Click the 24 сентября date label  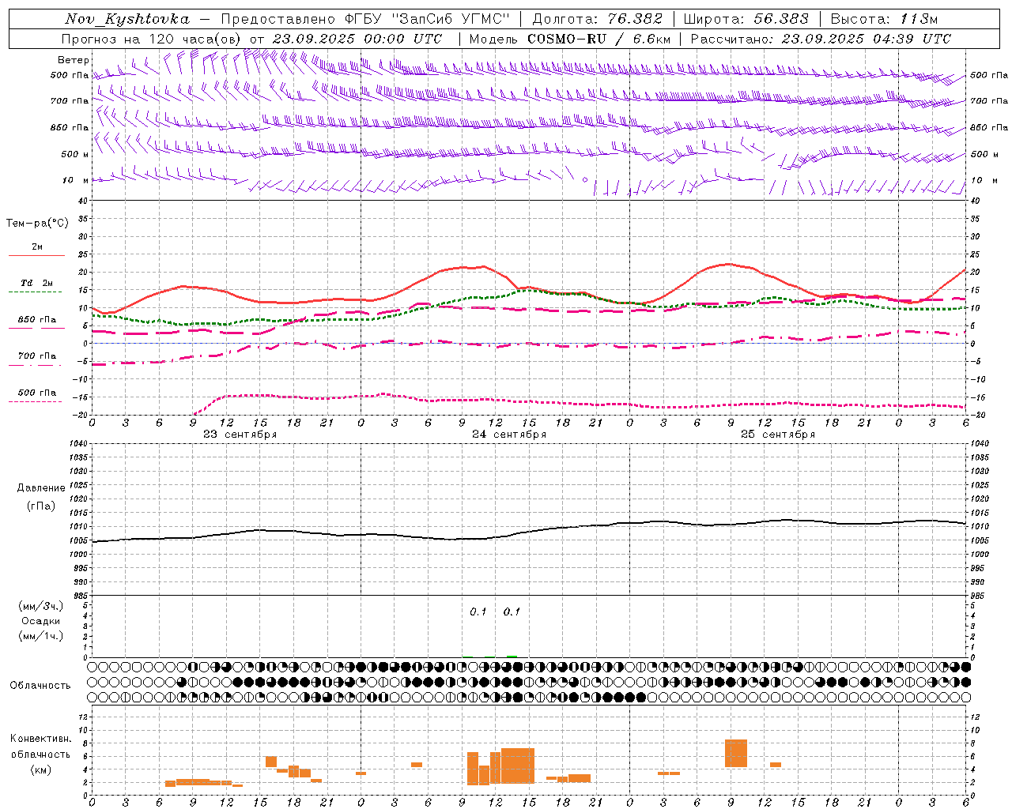pos(509,435)
